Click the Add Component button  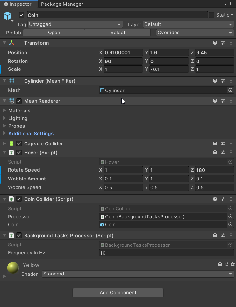point(118,293)
